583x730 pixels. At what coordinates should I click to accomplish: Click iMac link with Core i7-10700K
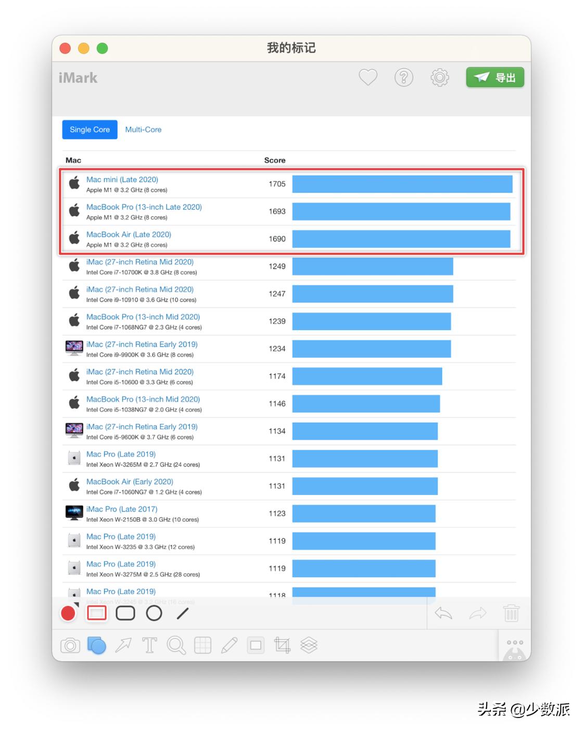coord(140,262)
